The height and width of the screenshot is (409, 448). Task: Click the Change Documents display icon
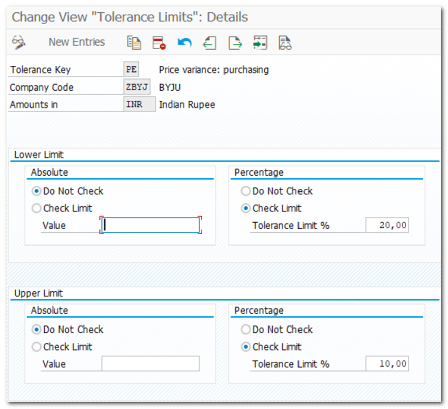tap(285, 43)
